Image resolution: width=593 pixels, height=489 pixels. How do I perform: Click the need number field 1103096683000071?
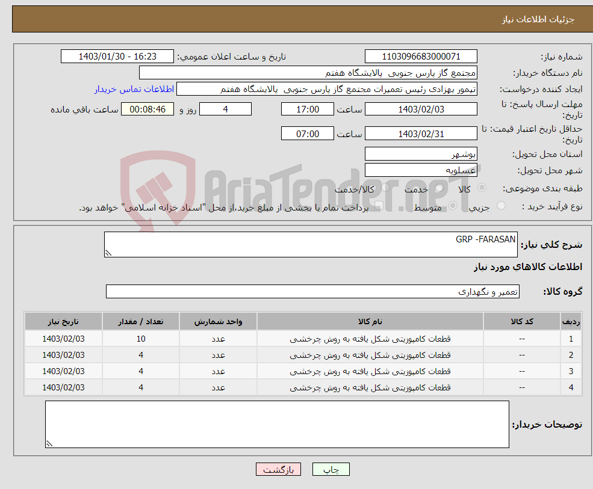(x=421, y=57)
